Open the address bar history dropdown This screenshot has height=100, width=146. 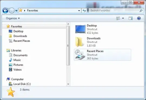(79, 11)
